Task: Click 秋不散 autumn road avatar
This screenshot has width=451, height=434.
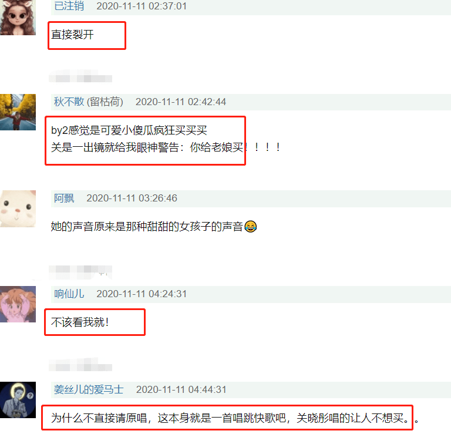Action: (18, 112)
